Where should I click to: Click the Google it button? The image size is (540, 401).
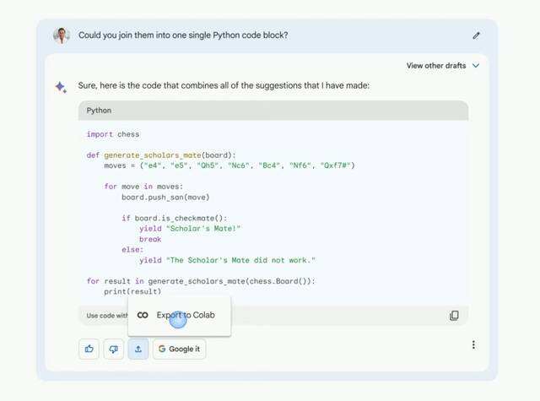pos(179,349)
